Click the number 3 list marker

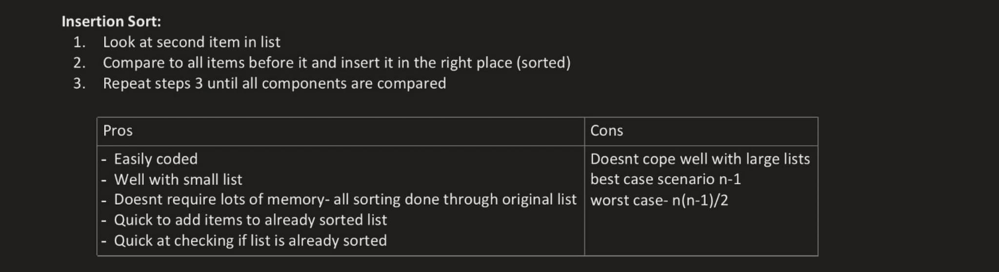79,84
